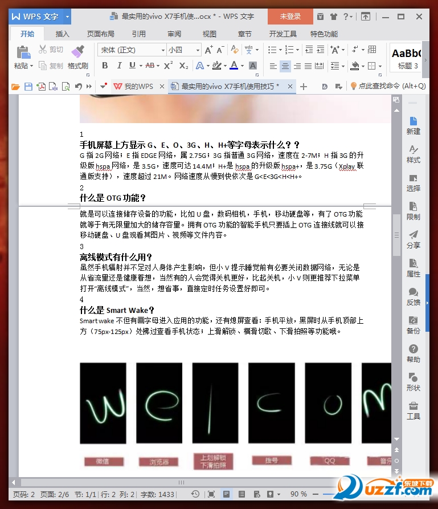The image size is (438, 509).
Task: Click the Cut (剪切) scissors icon
Action: (x=43, y=50)
